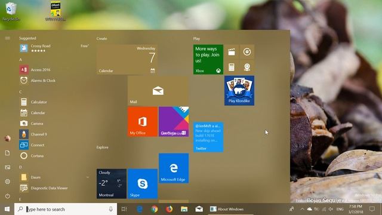Launch the Camera app
The image size is (382, 215).
pyautogui.click(x=54, y=124)
